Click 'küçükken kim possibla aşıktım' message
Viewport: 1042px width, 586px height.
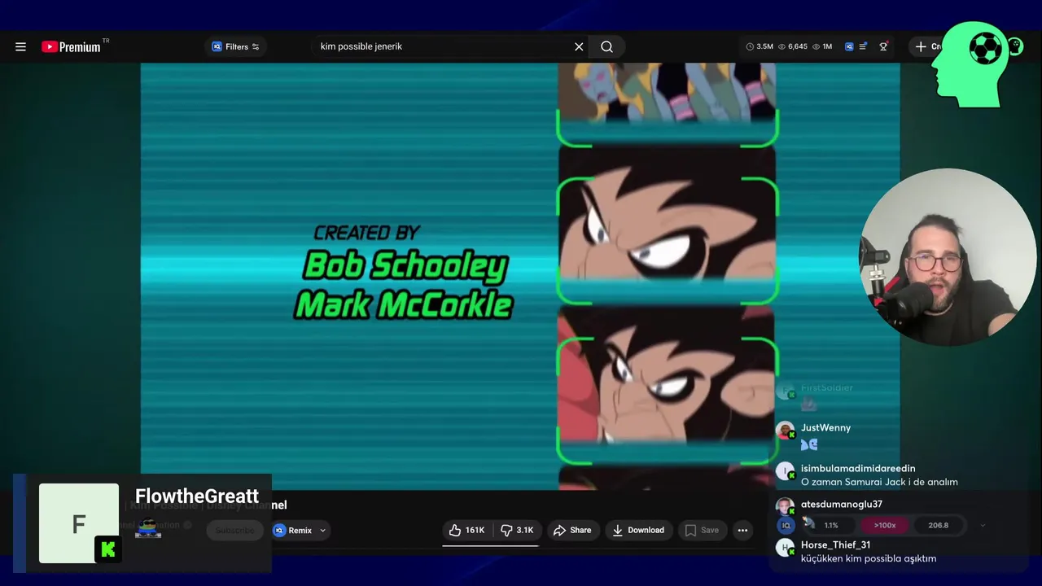point(869,558)
